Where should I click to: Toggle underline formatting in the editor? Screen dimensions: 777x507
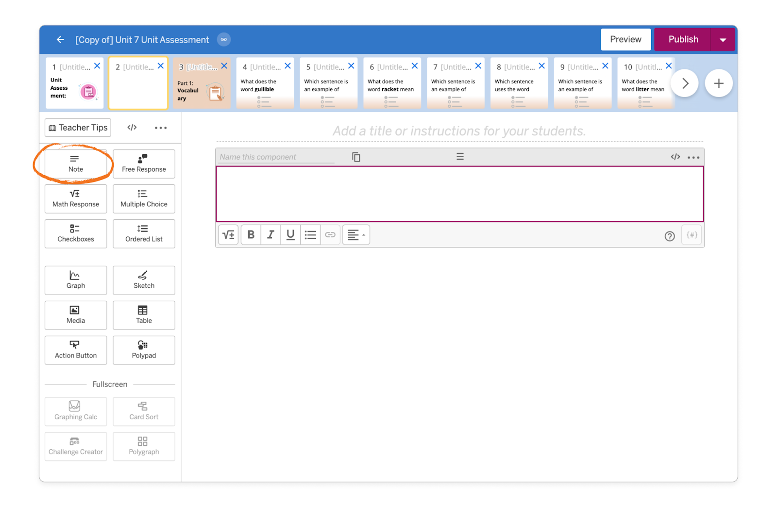point(290,235)
